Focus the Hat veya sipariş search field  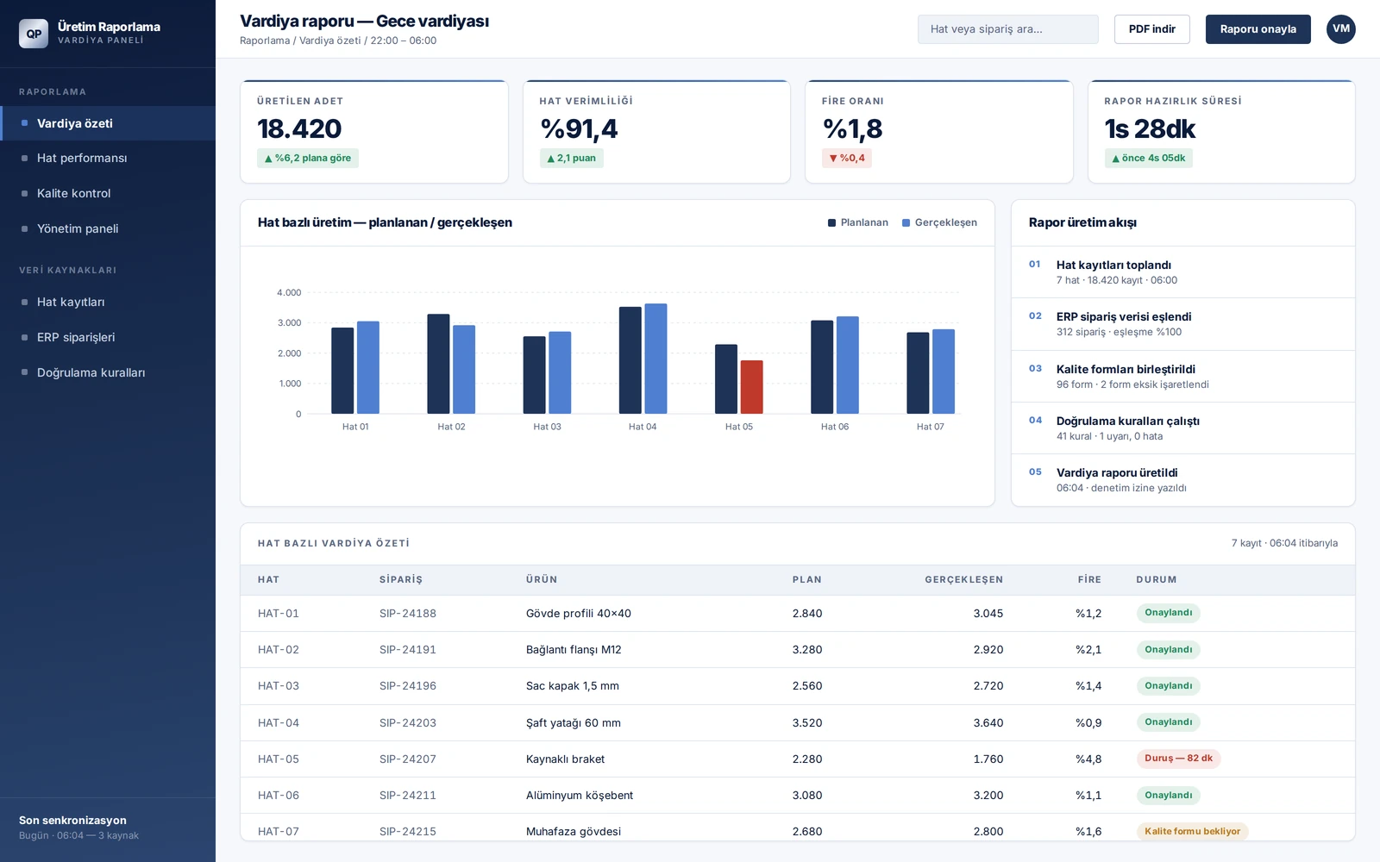click(x=1007, y=29)
